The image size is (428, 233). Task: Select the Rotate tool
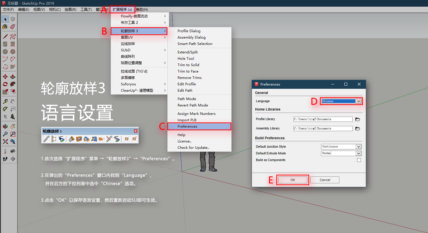(5, 84)
